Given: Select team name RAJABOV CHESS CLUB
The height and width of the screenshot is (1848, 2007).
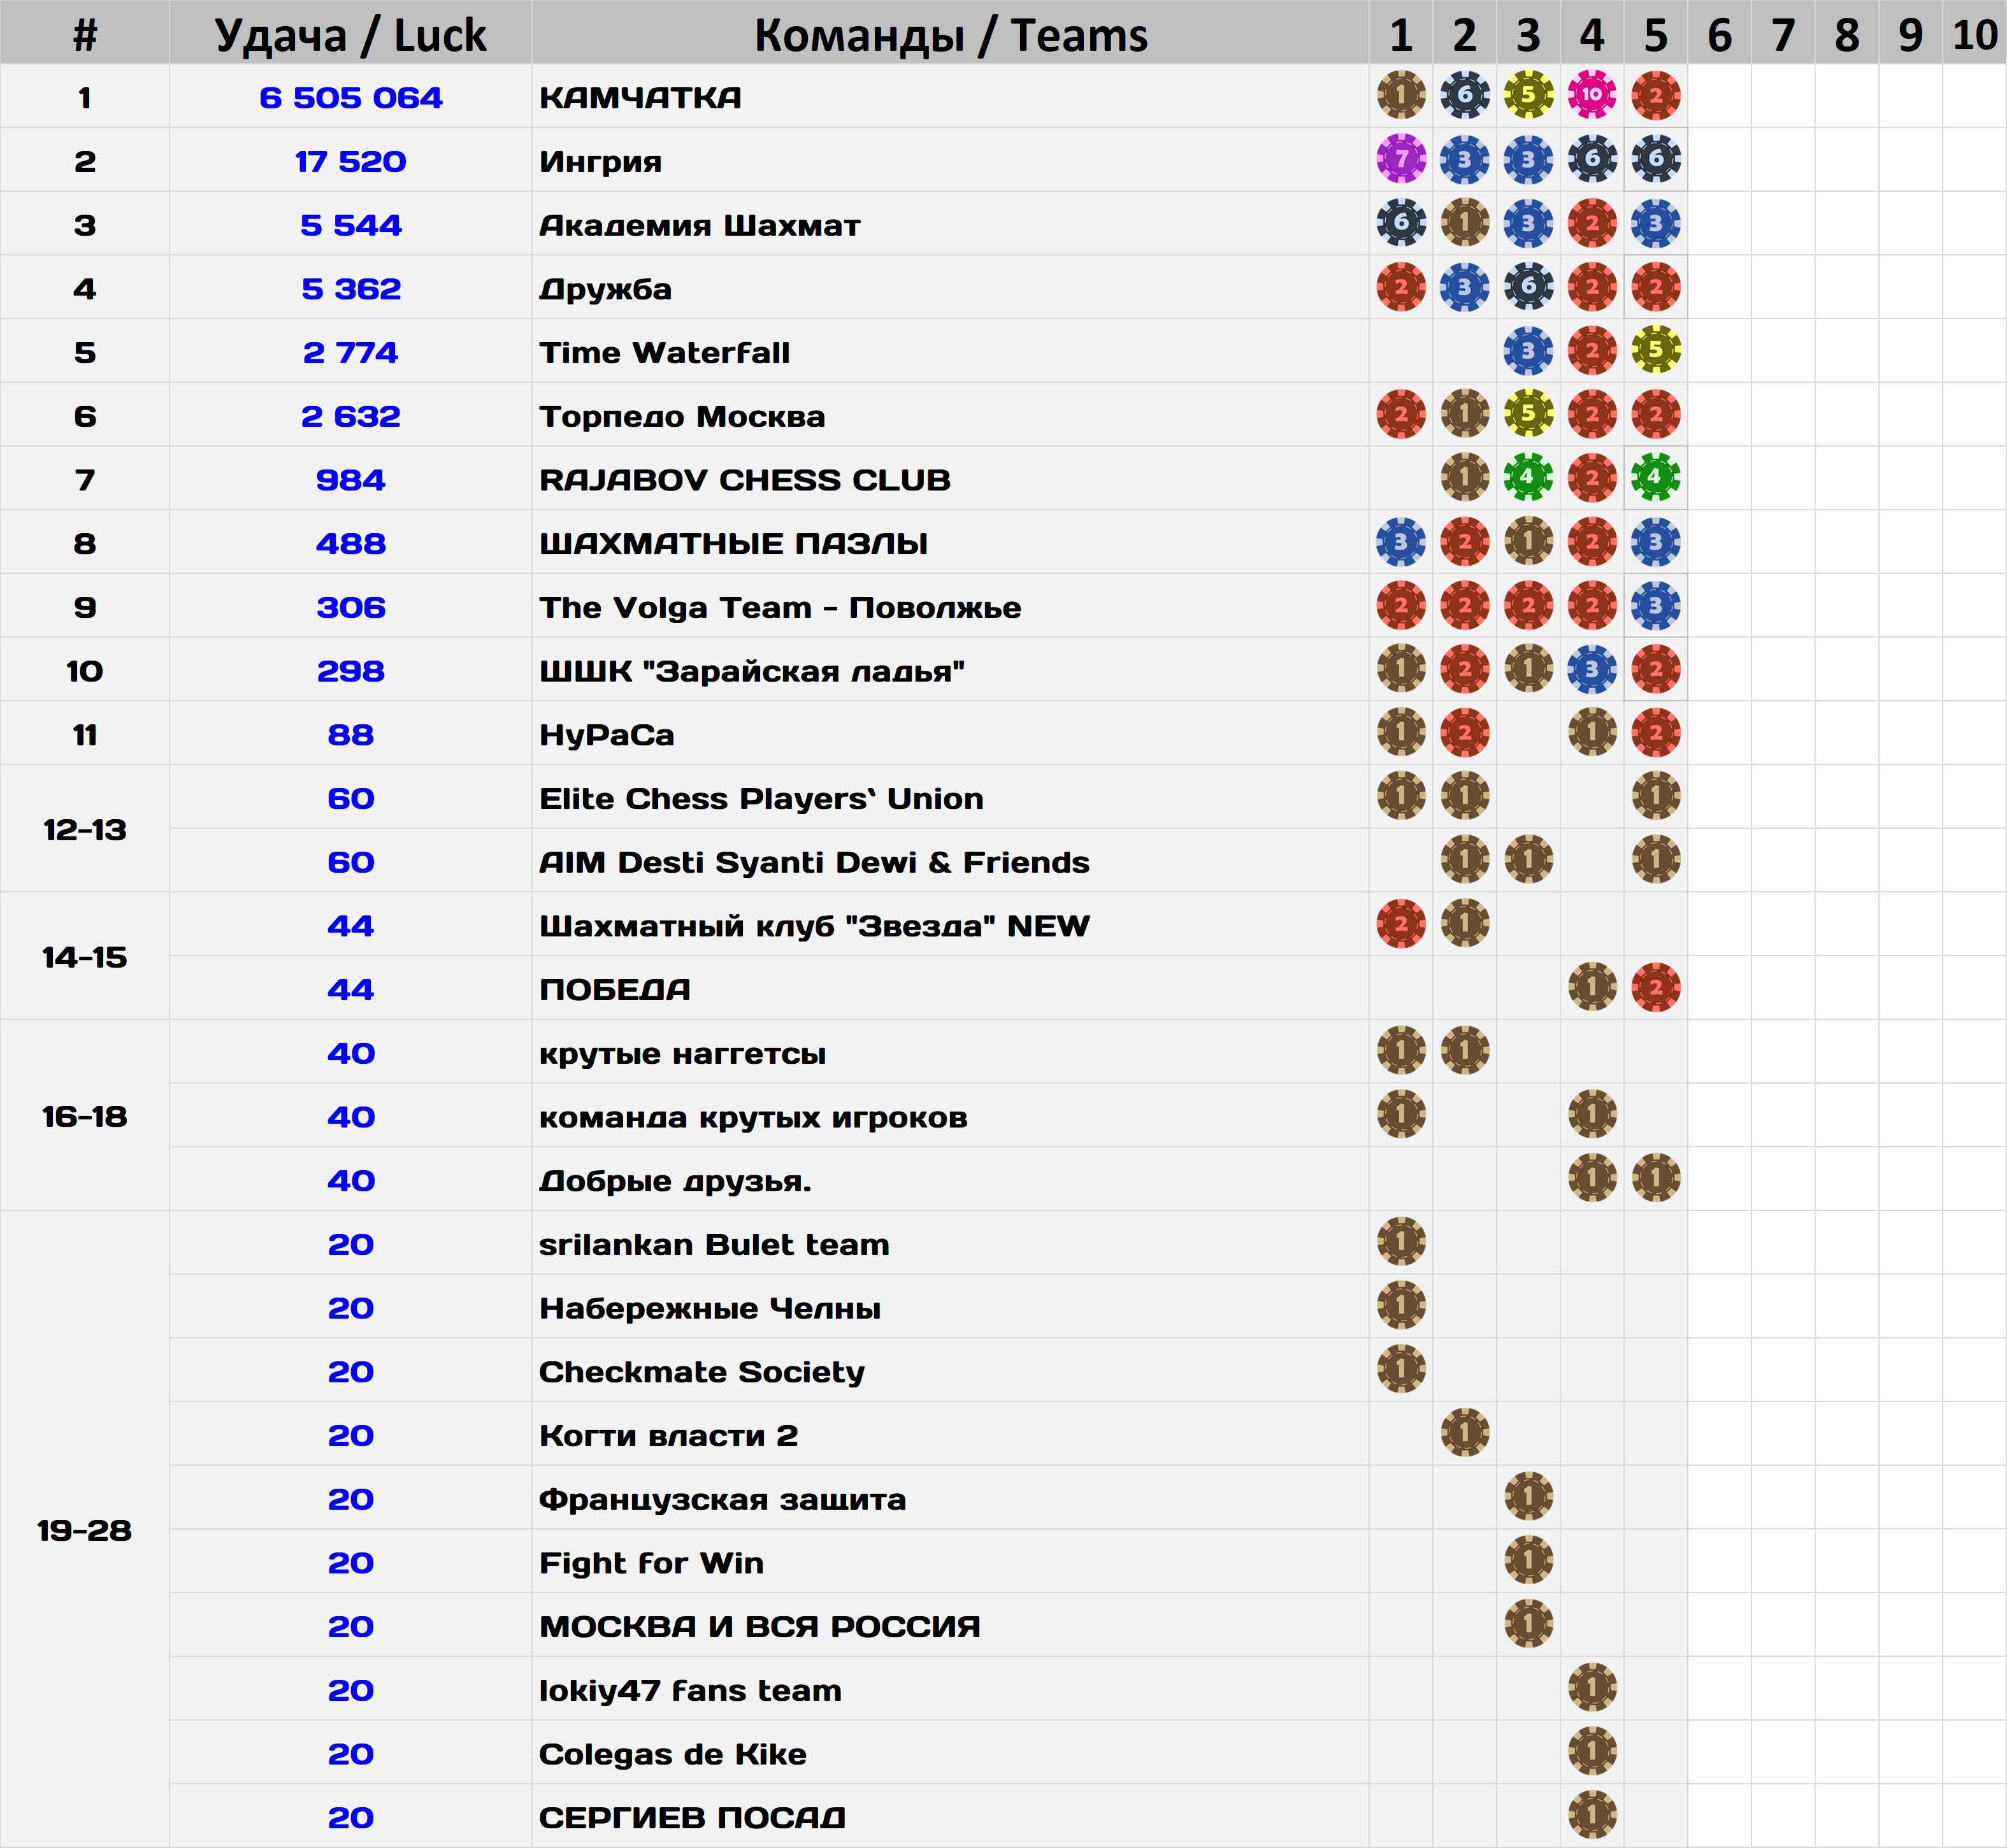Looking at the screenshot, I should tap(745, 480).
